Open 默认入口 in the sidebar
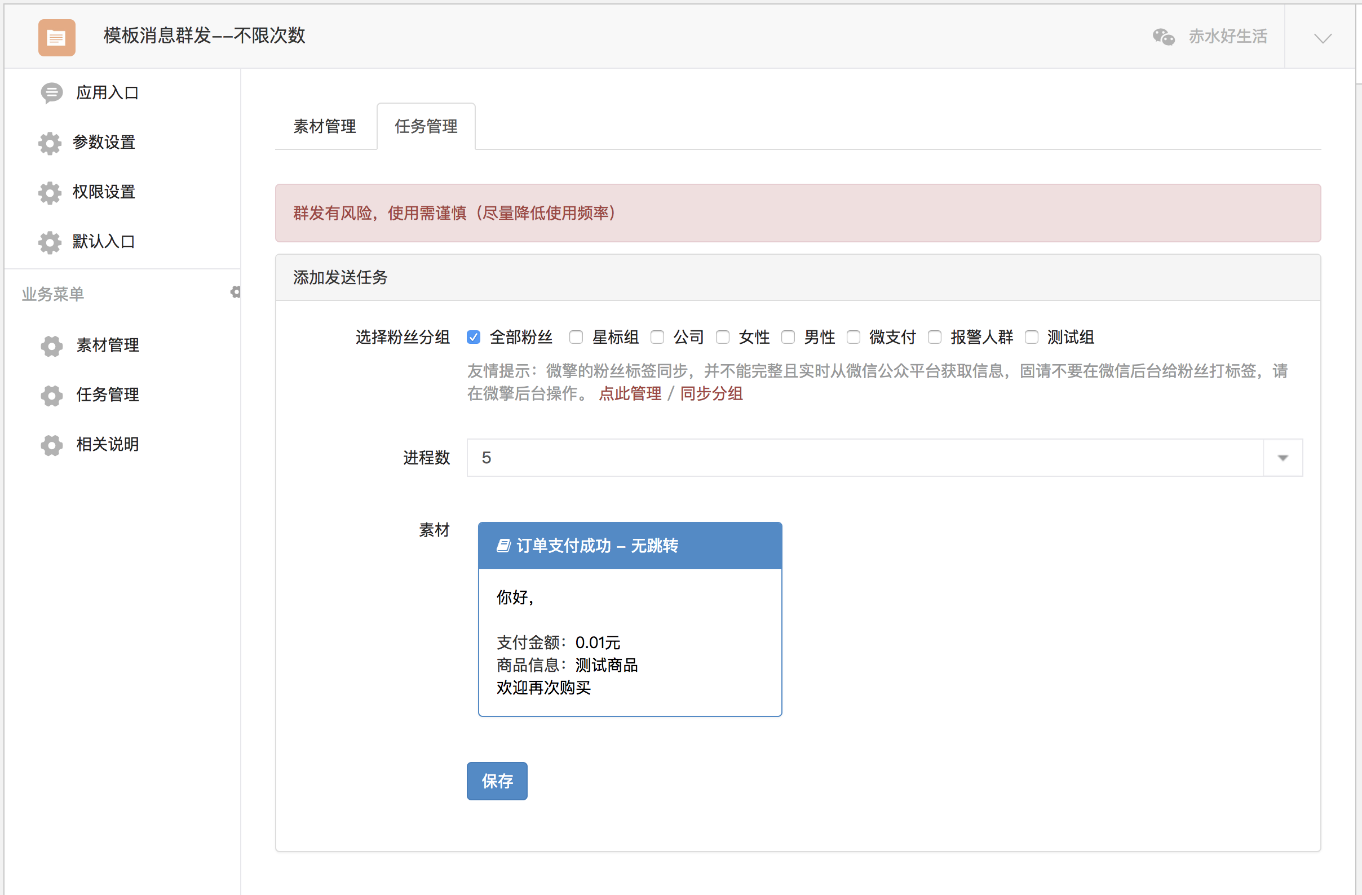The height and width of the screenshot is (895, 1362). pyautogui.click(x=104, y=242)
